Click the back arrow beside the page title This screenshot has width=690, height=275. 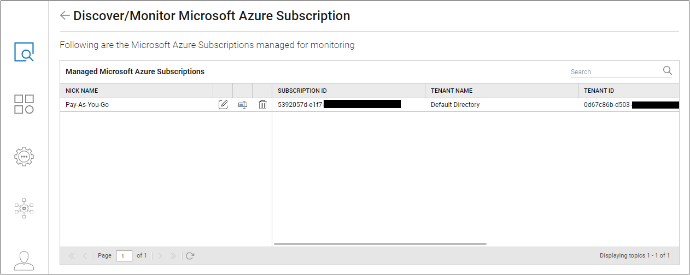pyautogui.click(x=65, y=16)
